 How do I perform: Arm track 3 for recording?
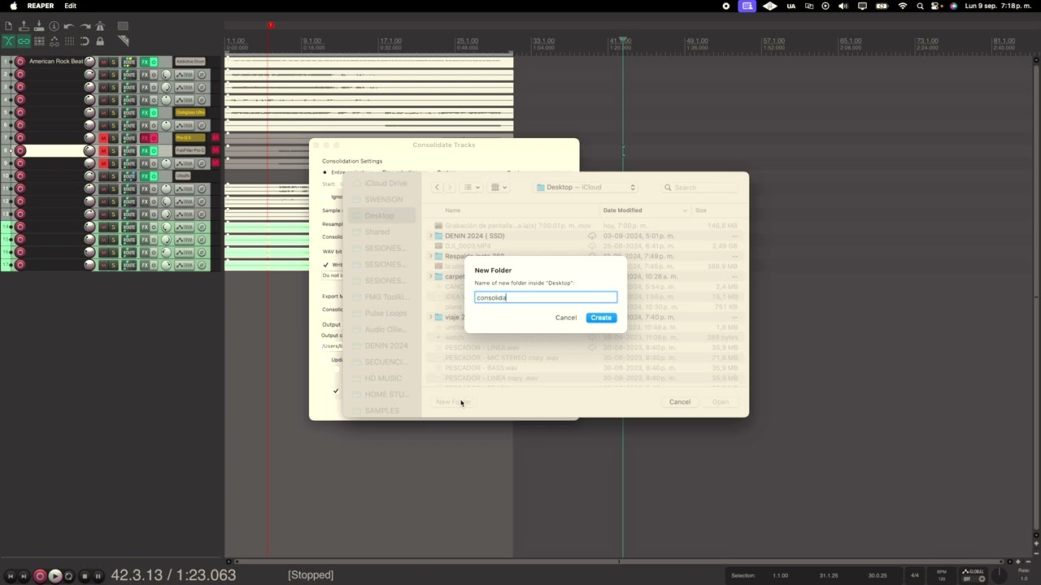(x=20, y=87)
